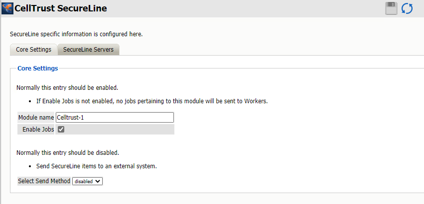Click the 'Normally this entry should be disabled' text

68,153
